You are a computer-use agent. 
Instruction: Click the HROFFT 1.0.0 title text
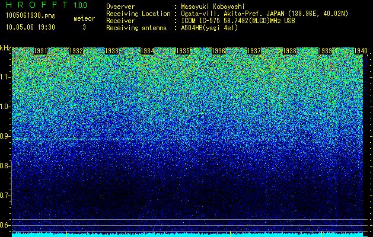click(47, 5)
